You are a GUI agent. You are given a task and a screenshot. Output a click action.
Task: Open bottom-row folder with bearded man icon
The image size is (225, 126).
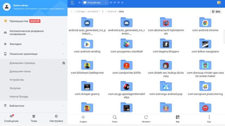click(x=166, y=107)
